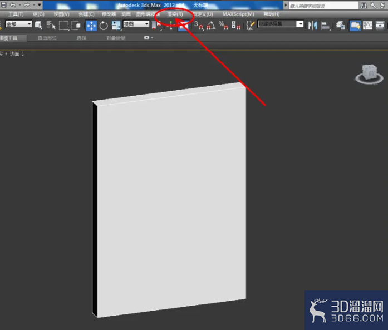Open the 视图 reference coordinate dropdown
The width and height of the screenshot is (388, 330).
coord(136,24)
